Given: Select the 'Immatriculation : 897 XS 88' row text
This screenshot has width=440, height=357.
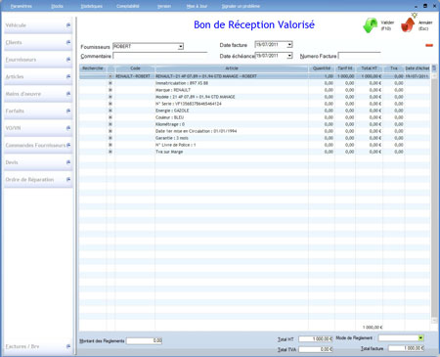Looking at the screenshot, I should click(182, 83).
